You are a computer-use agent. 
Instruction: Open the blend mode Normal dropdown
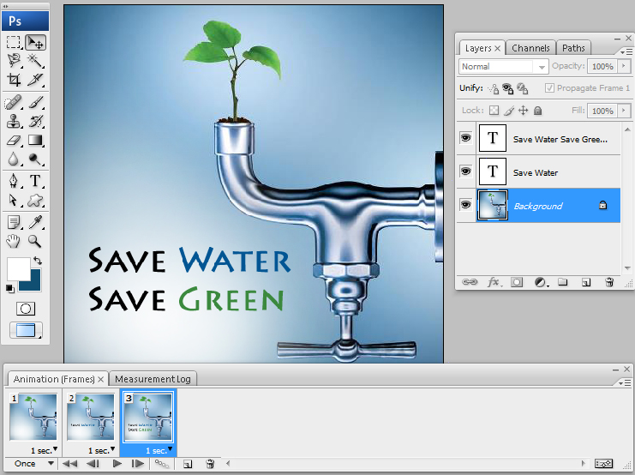[x=504, y=67]
